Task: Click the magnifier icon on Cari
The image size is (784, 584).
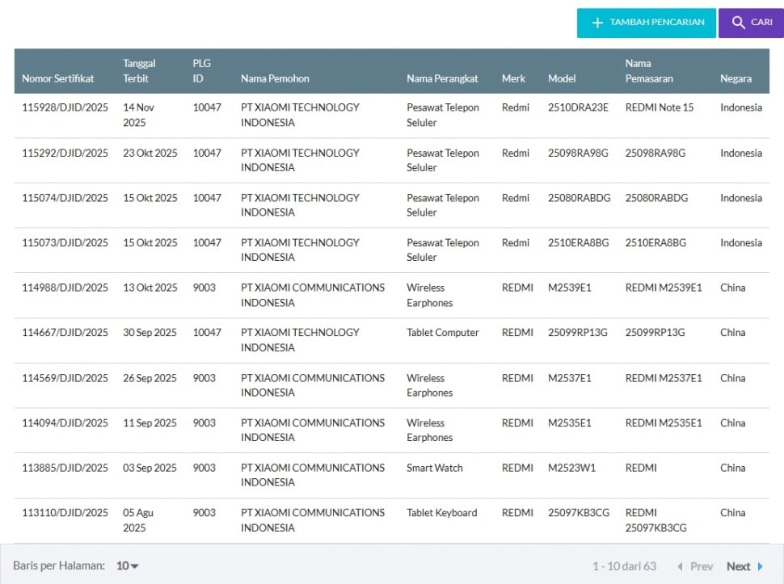Action: pyautogui.click(x=738, y=23)
